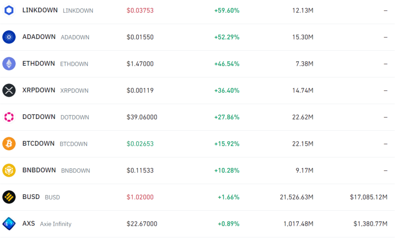Open the BUSD coin name
395x239 pixels.
pos(31,197)
